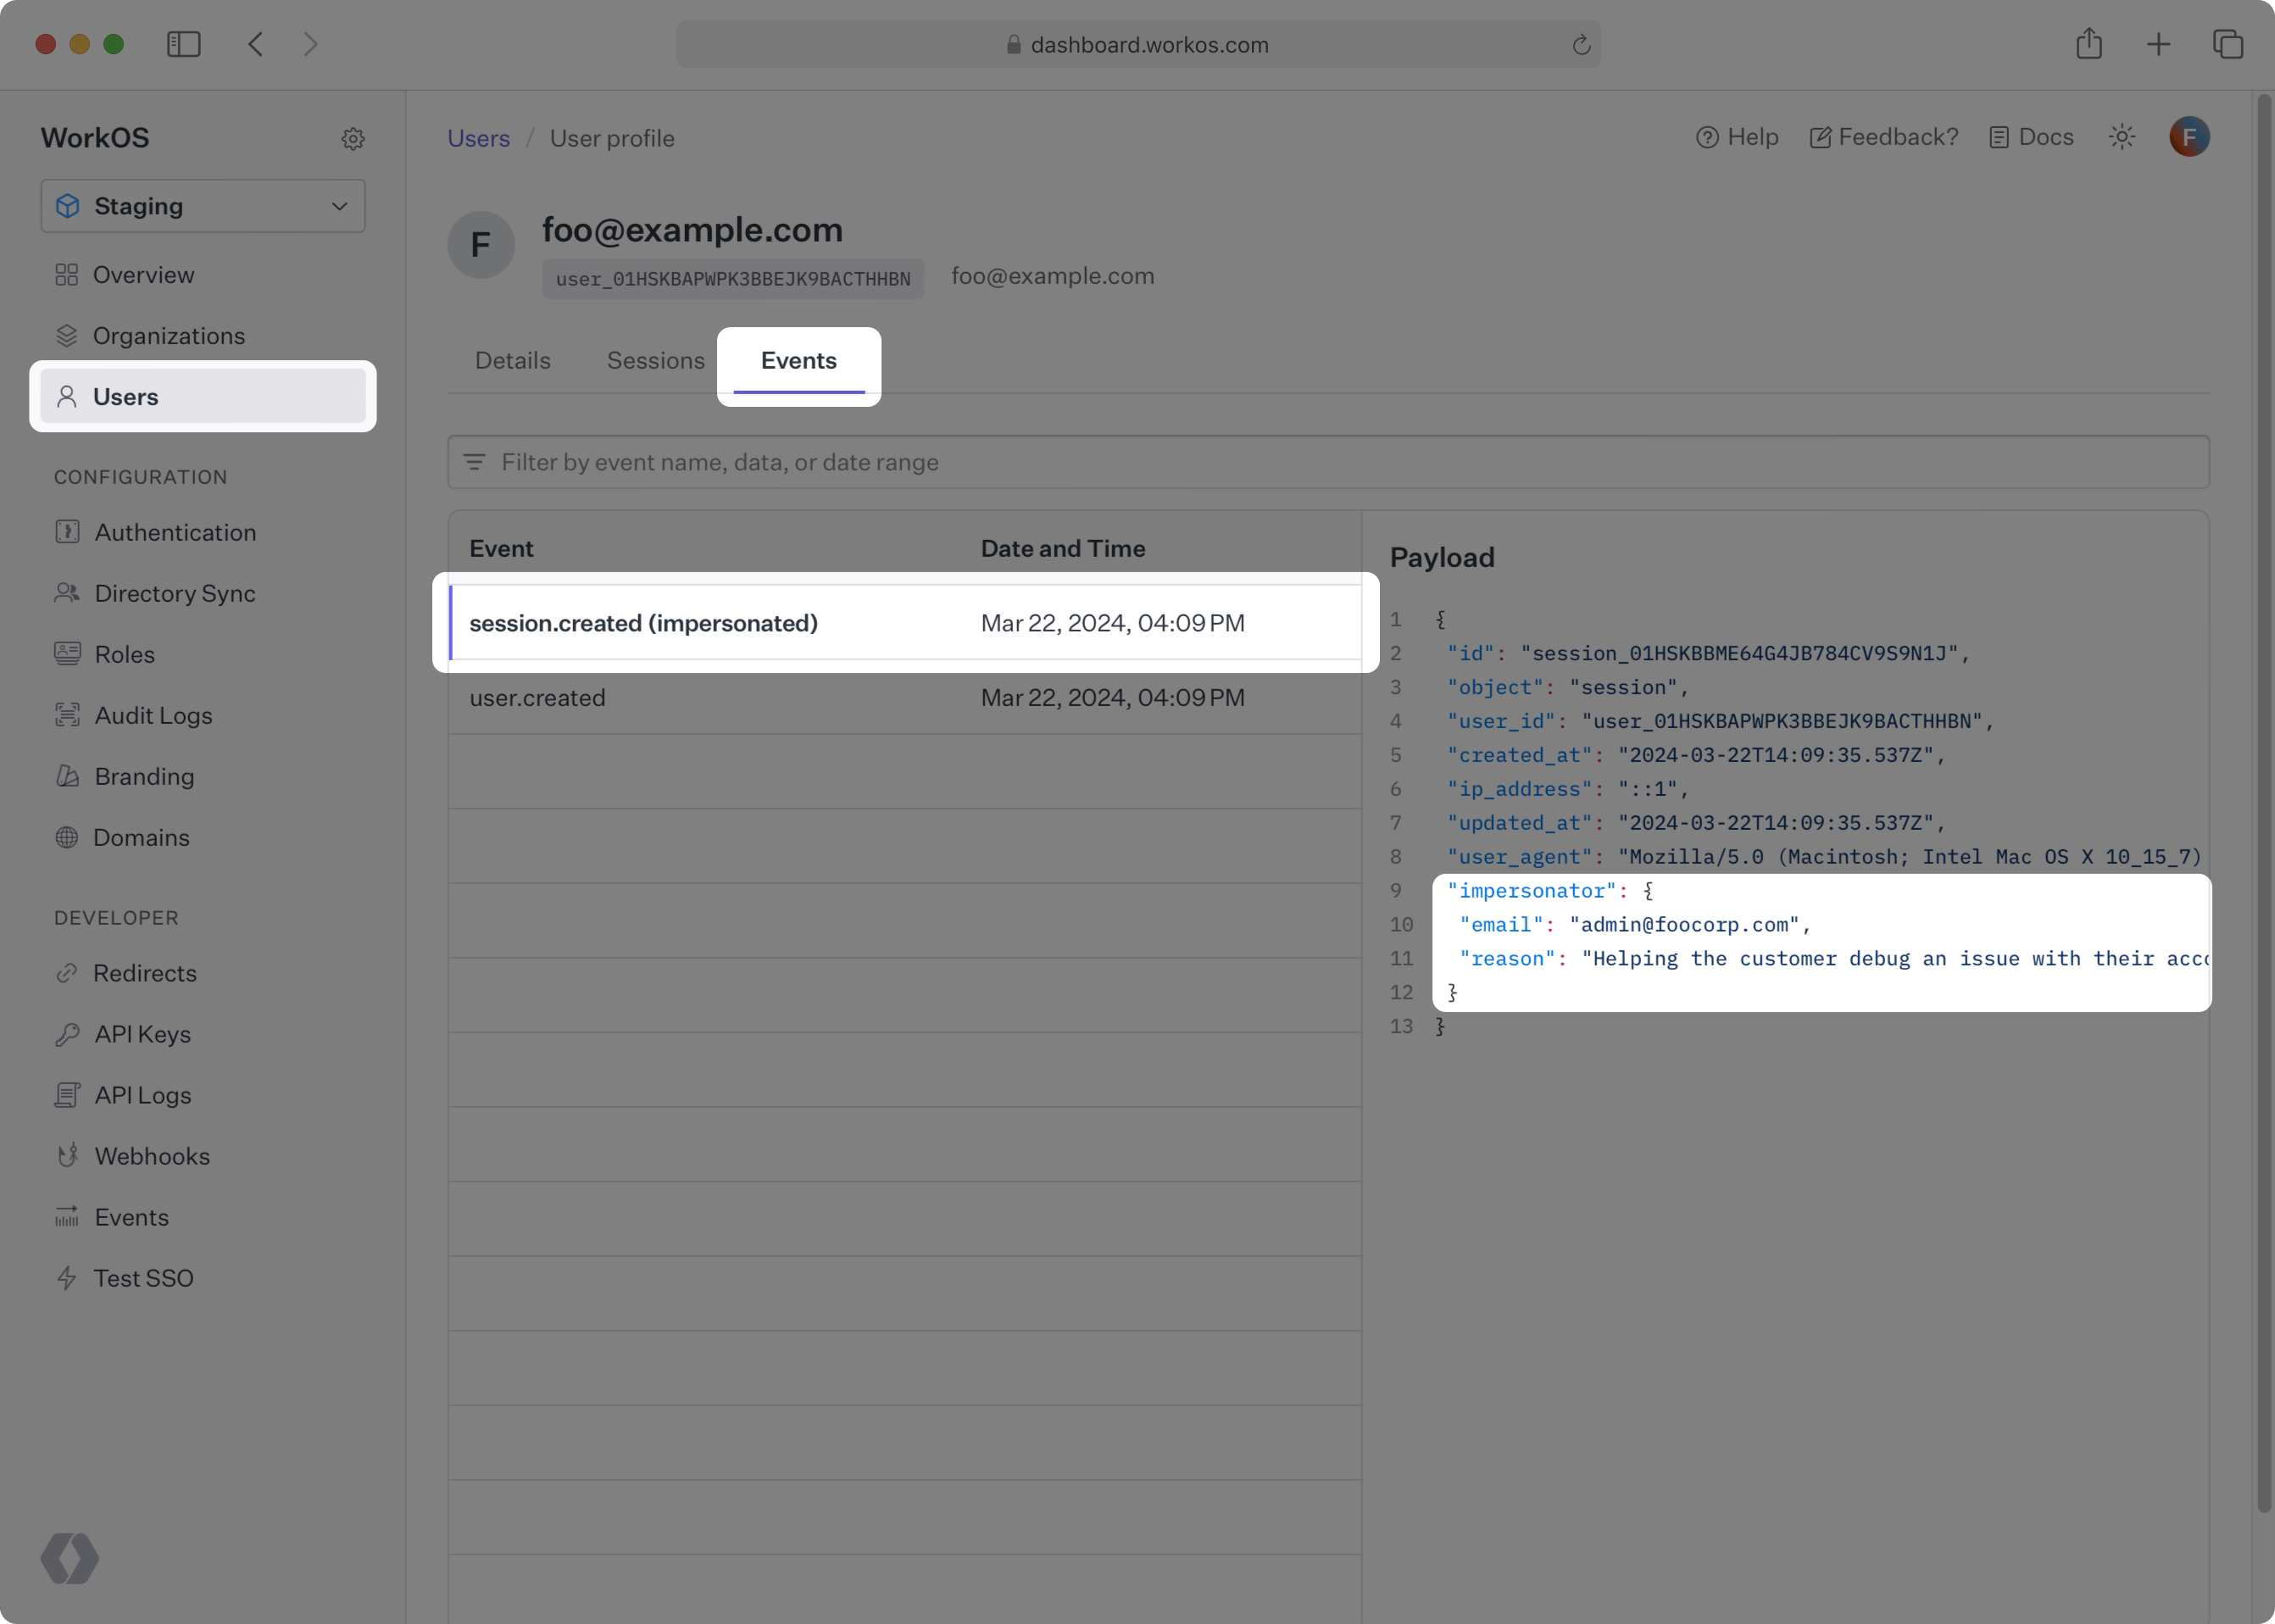Open the Branding settings

click(x=145, y=776)
